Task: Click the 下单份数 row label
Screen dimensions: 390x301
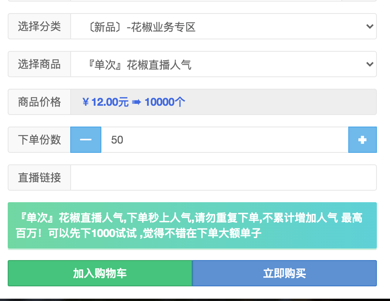Action: (39, 140)
